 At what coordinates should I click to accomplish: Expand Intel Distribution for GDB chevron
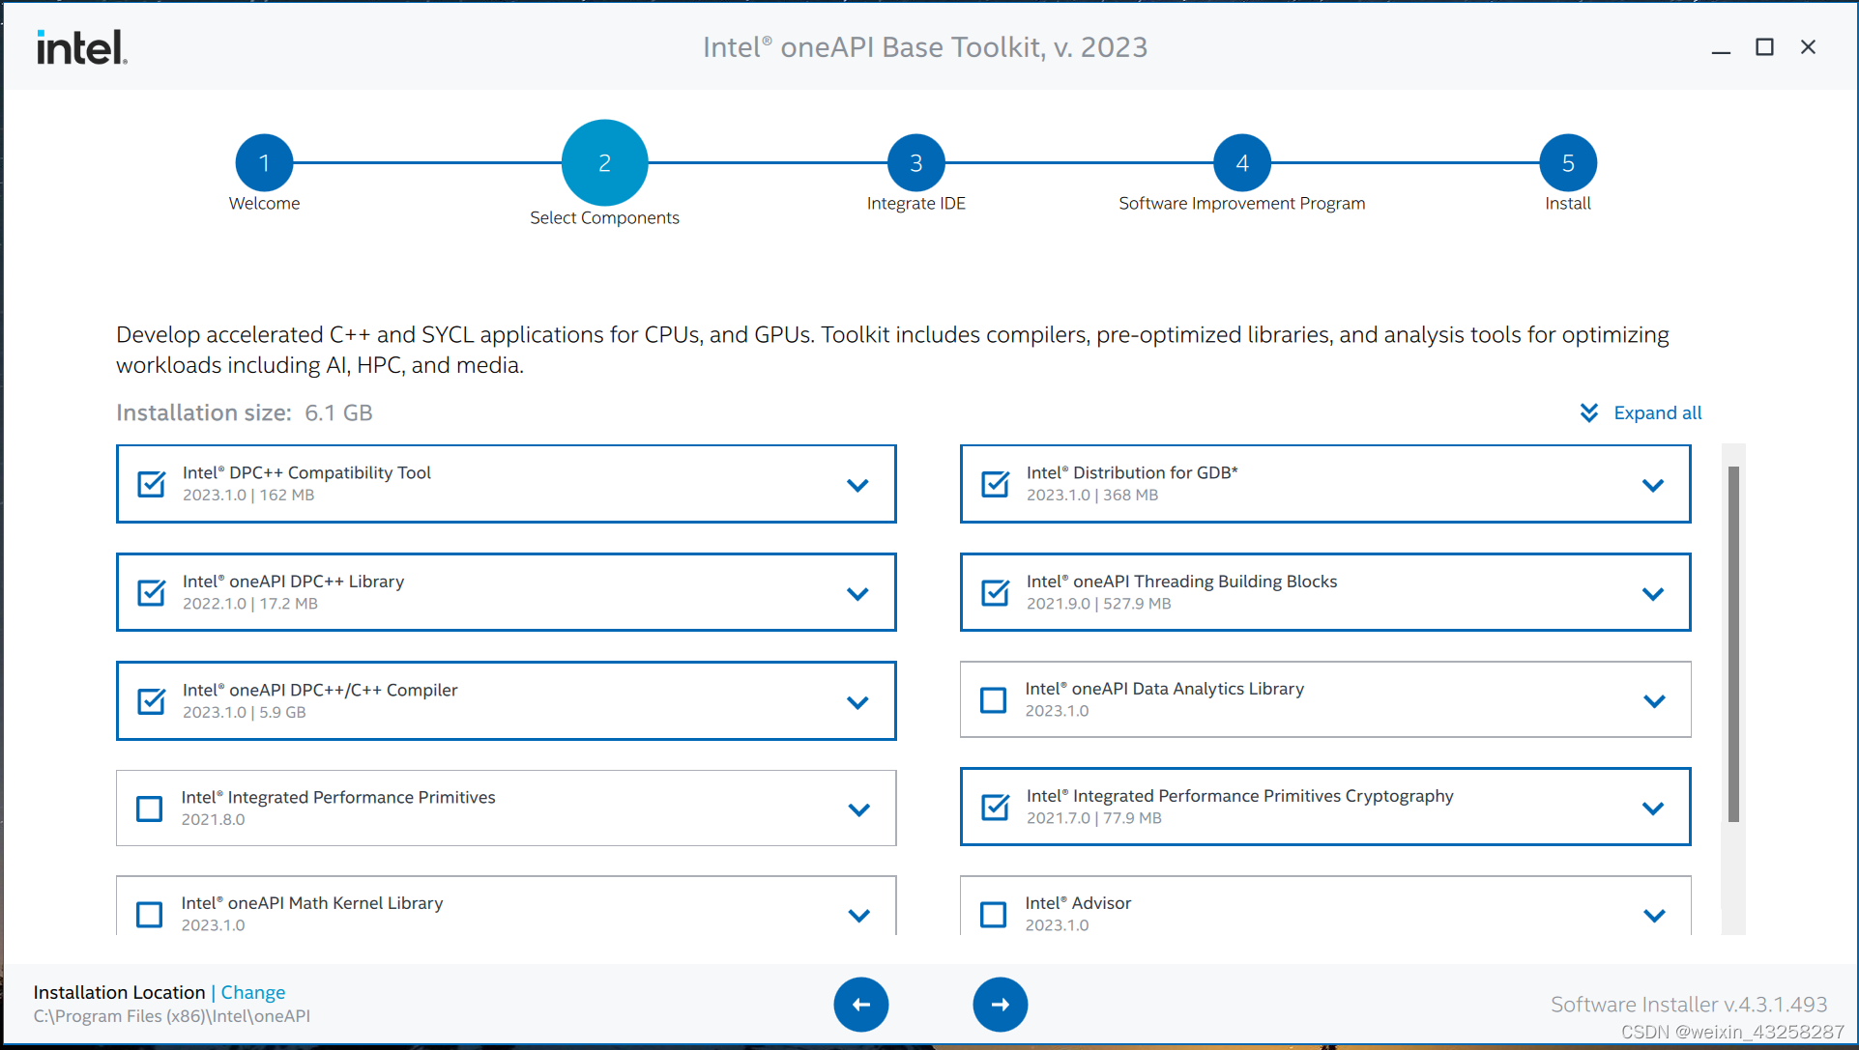(x=1653, y=485)
